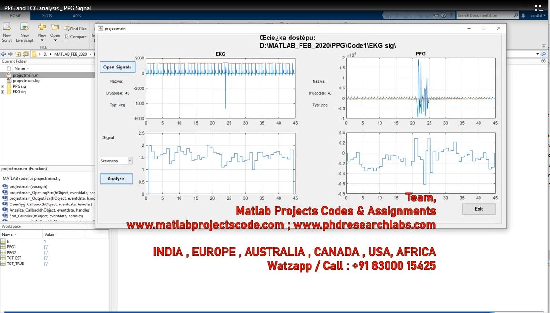
Task: Select the TOT_TRUE variable row in Workspace
Action: [54, 264]
